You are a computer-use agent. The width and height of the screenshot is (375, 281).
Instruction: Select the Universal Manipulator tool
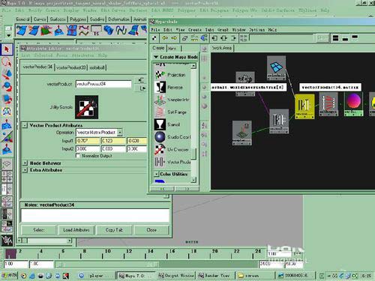[7, 112]
